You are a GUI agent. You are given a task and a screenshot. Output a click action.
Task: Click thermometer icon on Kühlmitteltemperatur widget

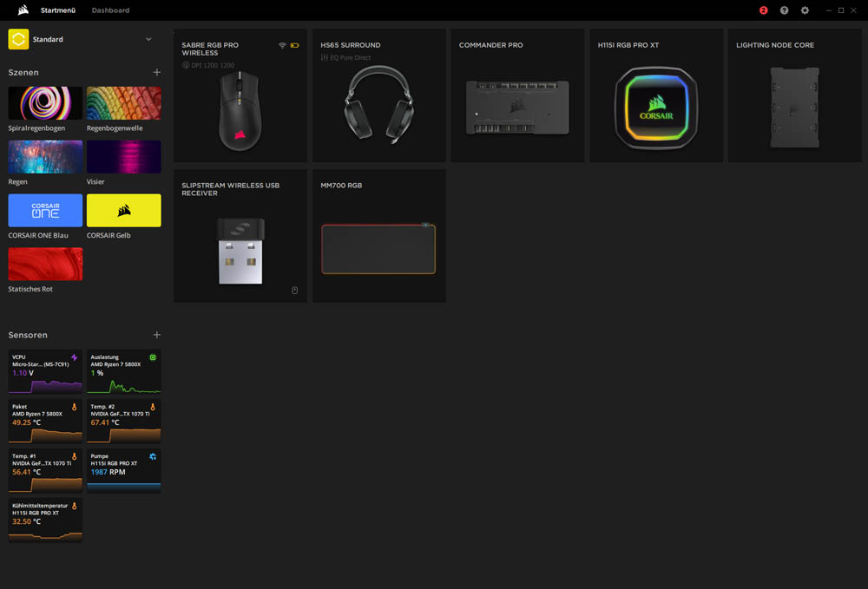pyautogui.click(x=74, y=506)
